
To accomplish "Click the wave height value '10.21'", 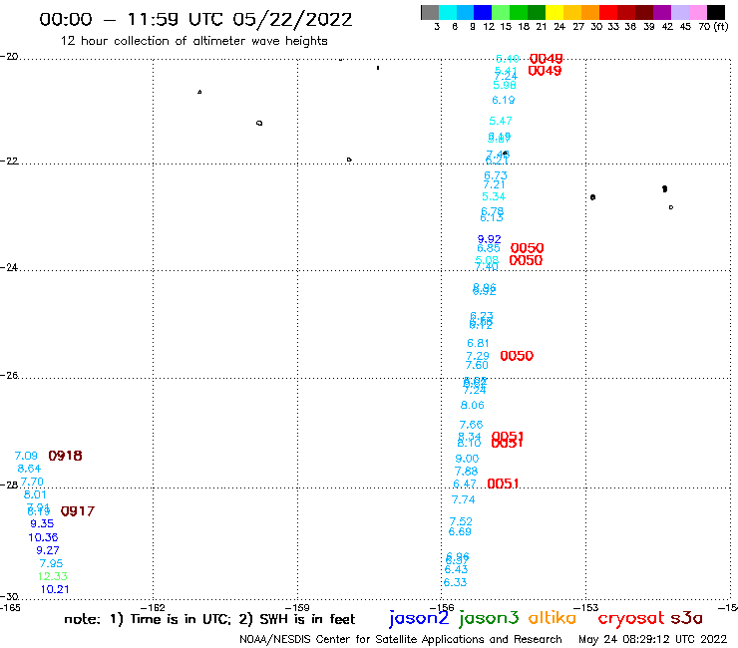I will (x=55, y=589).
